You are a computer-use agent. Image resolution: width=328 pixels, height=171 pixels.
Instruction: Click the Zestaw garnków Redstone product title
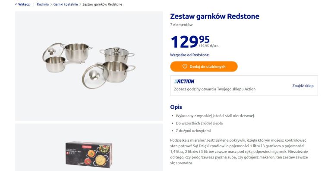(215, 16)
